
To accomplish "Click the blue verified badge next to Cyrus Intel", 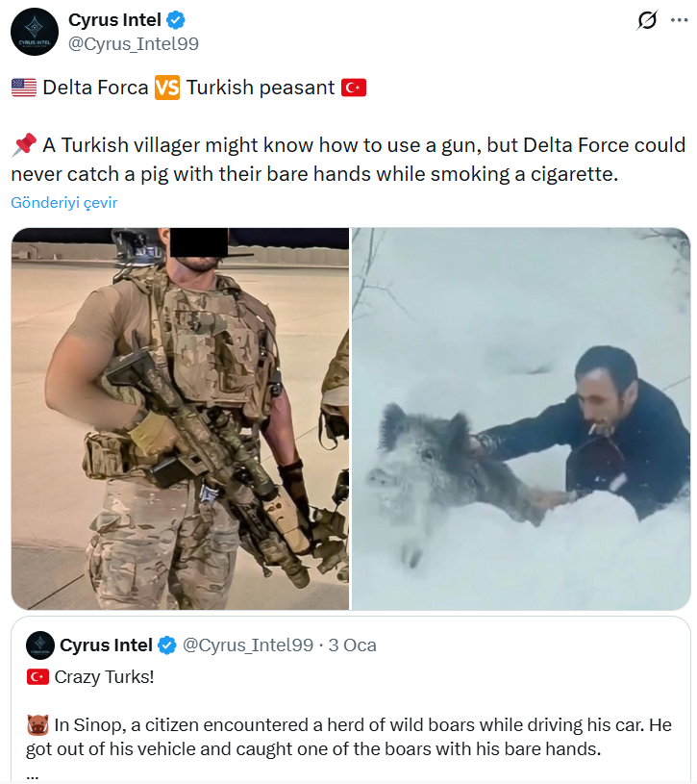I will click(176, 20).
